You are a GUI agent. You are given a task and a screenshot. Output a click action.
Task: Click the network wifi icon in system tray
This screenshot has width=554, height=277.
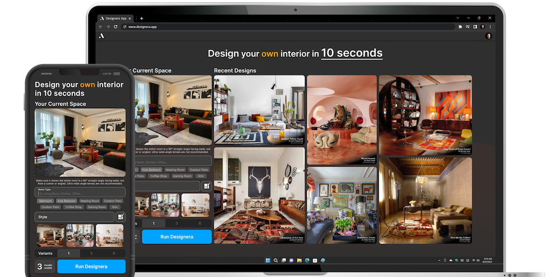pyautogui.click(x=473, y=260)
